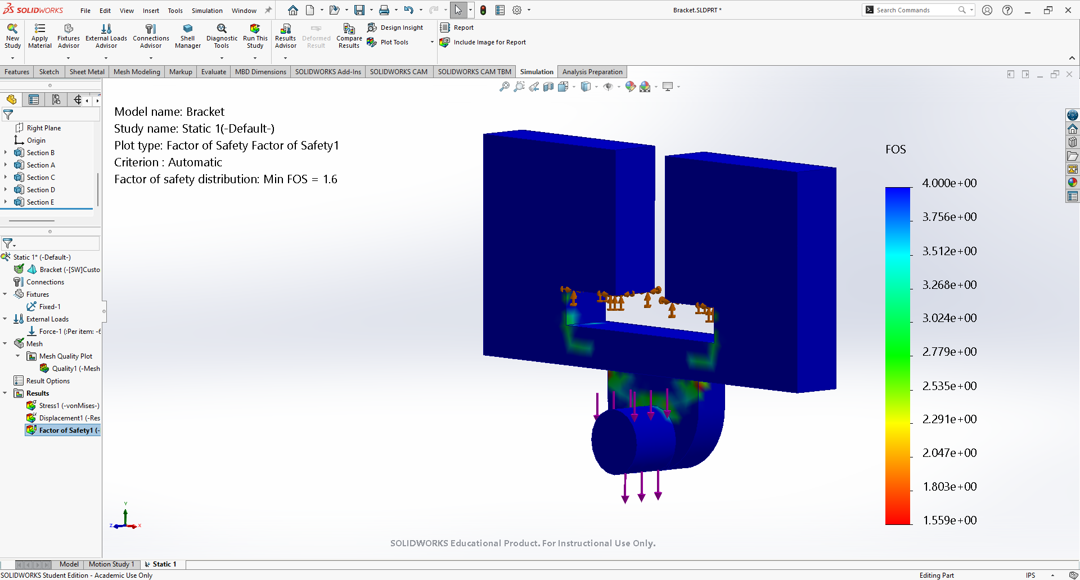Switch to Mesh Modeling tab
The image size is (1080, 580).
pos(137,72)
